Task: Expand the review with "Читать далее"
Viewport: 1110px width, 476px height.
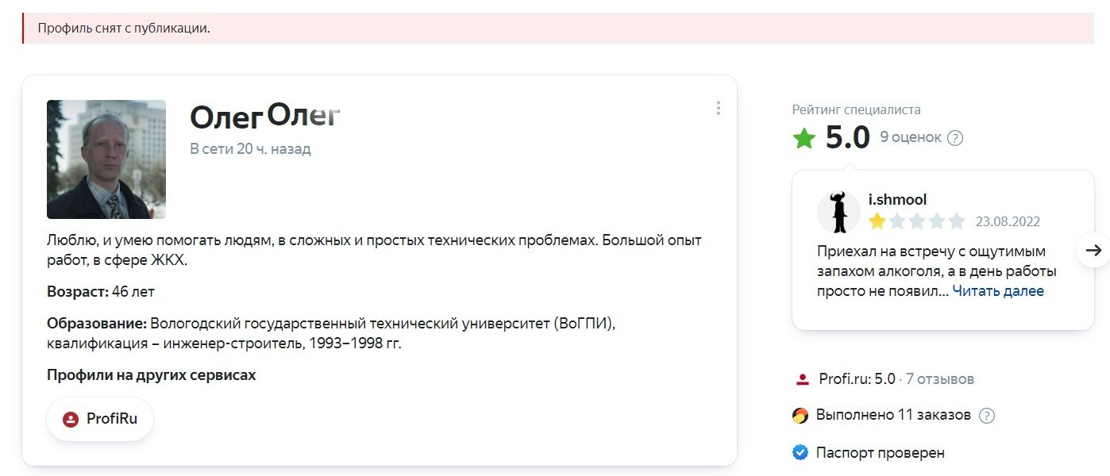Action: [998, 291]
